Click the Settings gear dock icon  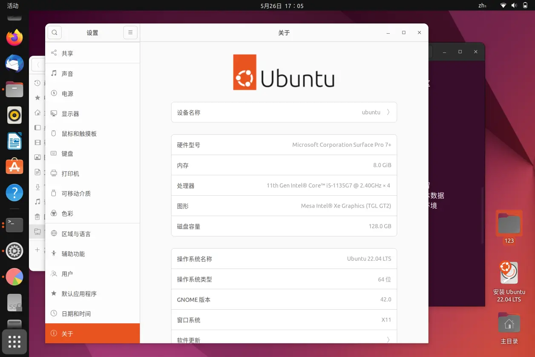click(x=14, y=251)
